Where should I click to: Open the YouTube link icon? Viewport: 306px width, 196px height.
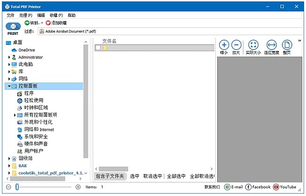(276, 187)
